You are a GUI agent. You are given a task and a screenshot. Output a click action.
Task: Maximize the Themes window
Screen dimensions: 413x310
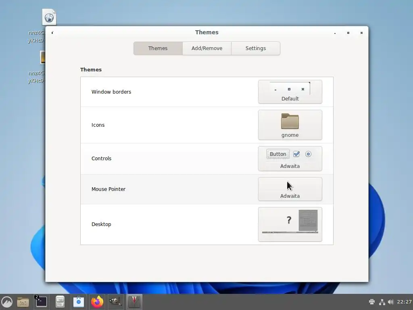pyautogui.click(x=348, y=33)
